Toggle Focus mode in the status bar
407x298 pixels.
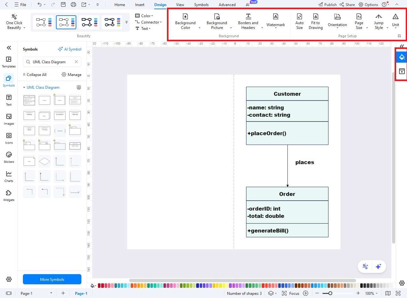click(x=291, y=293)
